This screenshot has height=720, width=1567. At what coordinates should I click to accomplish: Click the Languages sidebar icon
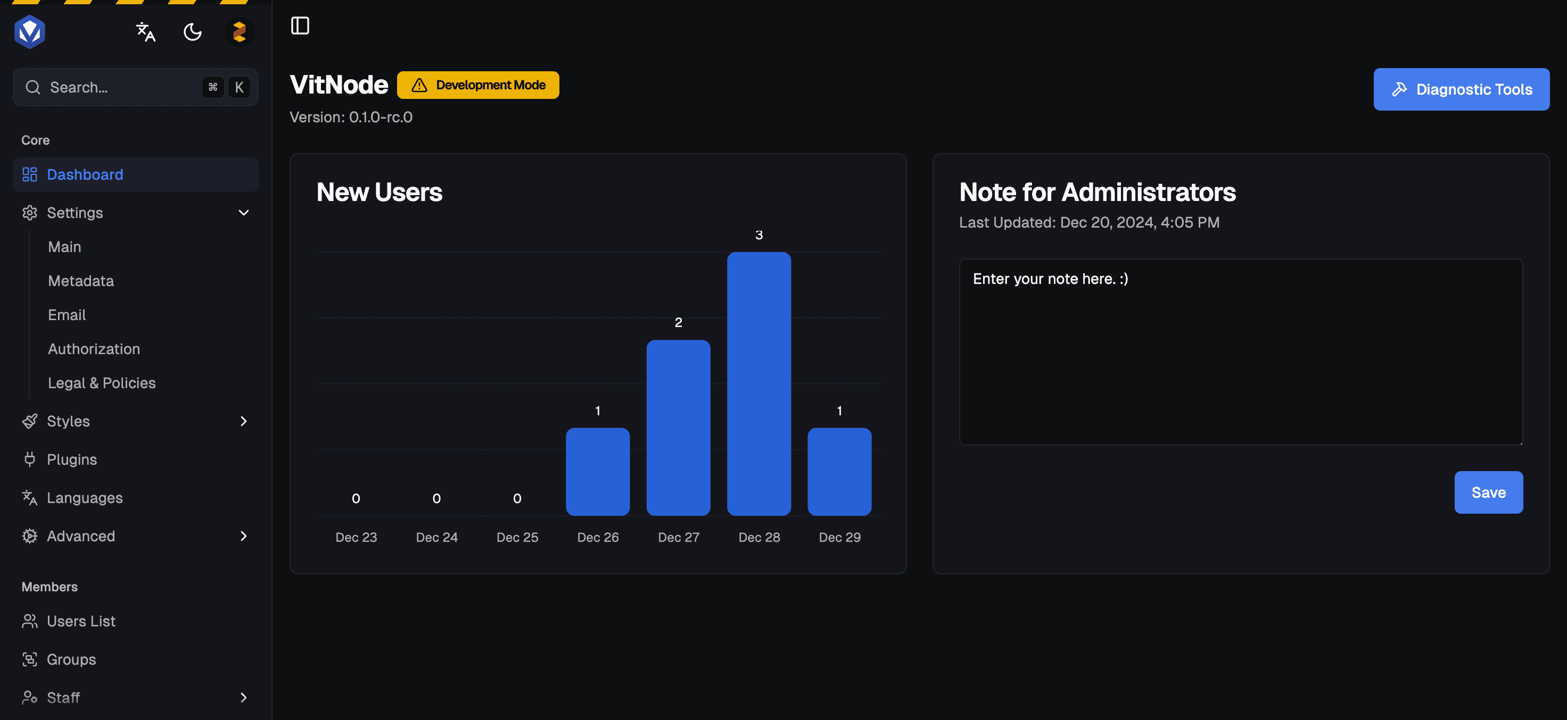click(30, 498)
